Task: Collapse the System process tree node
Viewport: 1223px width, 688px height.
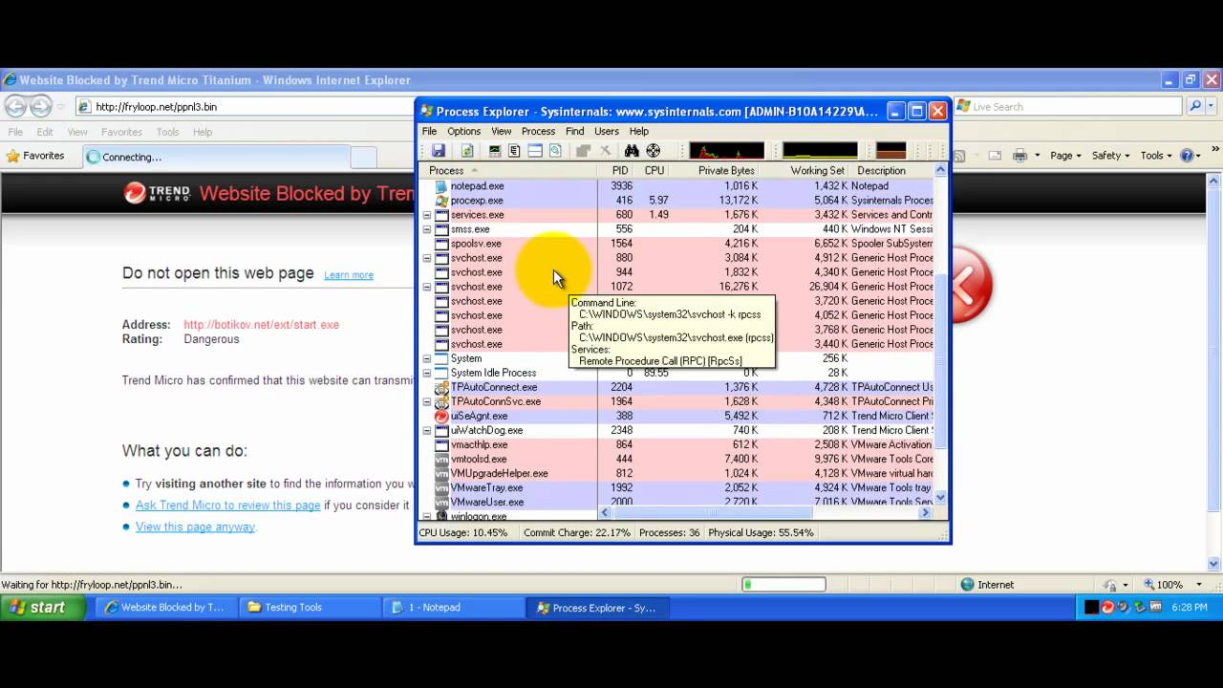Action: (x=427, y=358)
